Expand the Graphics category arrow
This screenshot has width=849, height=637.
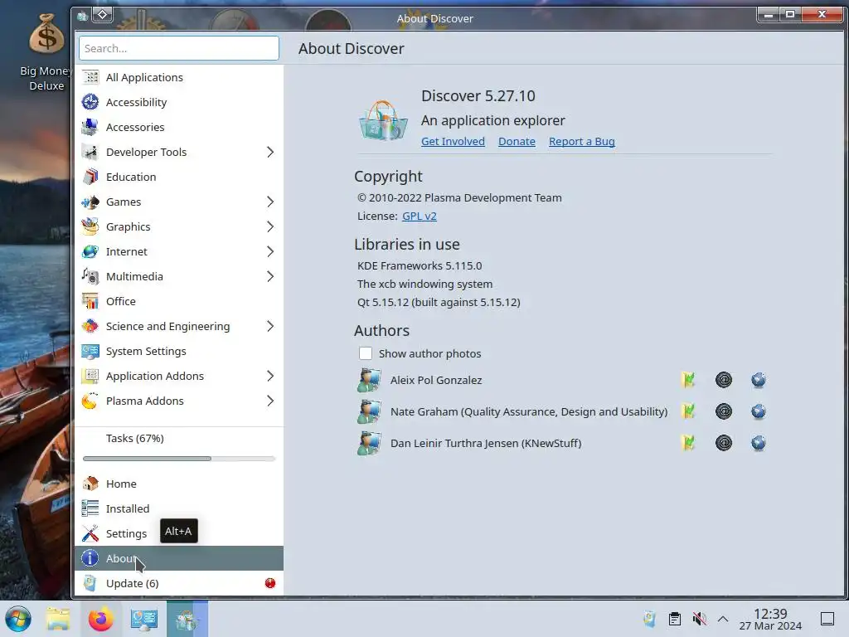[270, 227]
